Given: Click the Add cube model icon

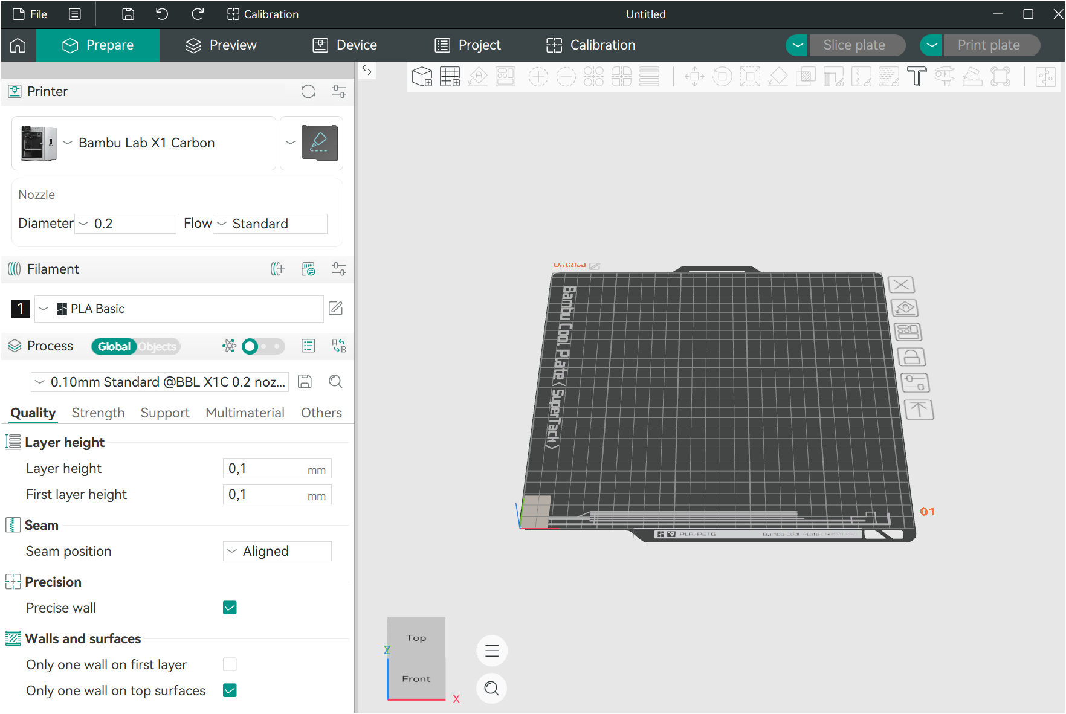Looking at the screenshot, I should [422, 77].
